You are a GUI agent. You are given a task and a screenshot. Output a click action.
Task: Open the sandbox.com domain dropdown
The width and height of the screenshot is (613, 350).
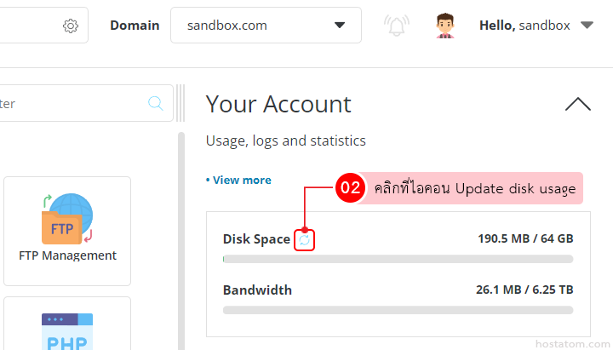pyautogui.click(x=266, y=26)
